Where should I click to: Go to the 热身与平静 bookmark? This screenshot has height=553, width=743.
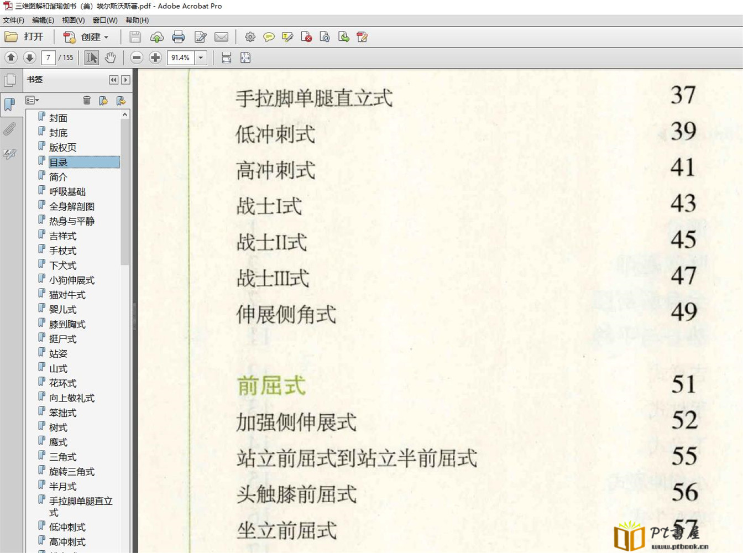tap(71, 221)
